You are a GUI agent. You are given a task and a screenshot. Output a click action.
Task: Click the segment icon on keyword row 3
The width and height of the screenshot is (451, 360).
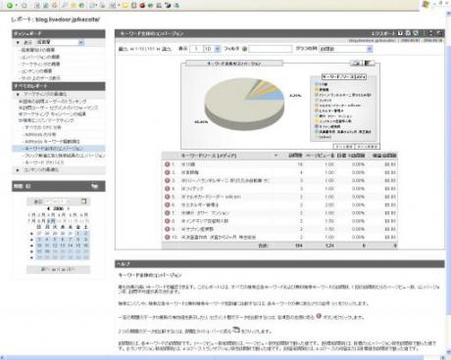click(x=168, y=181)
